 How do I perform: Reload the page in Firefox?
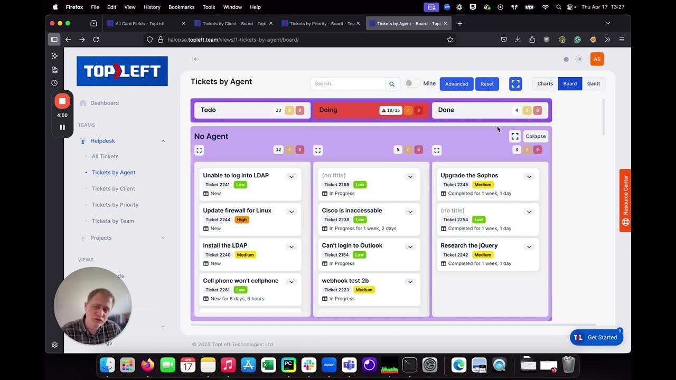pyautogui.click(x=96, y=40)
